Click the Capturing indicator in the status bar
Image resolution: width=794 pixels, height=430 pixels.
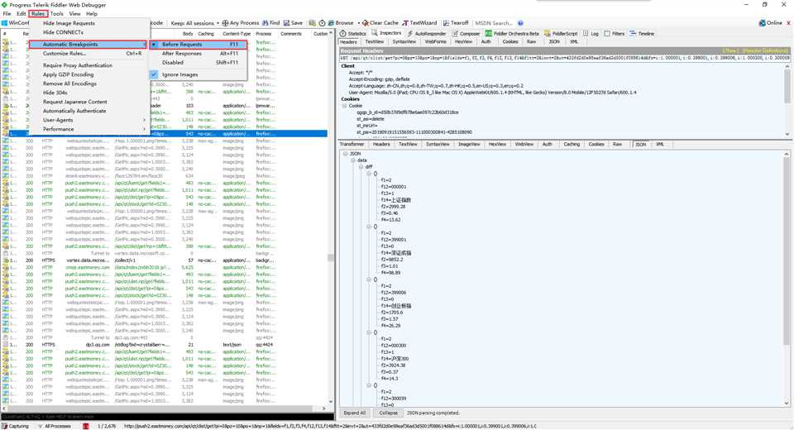[15, 426]
